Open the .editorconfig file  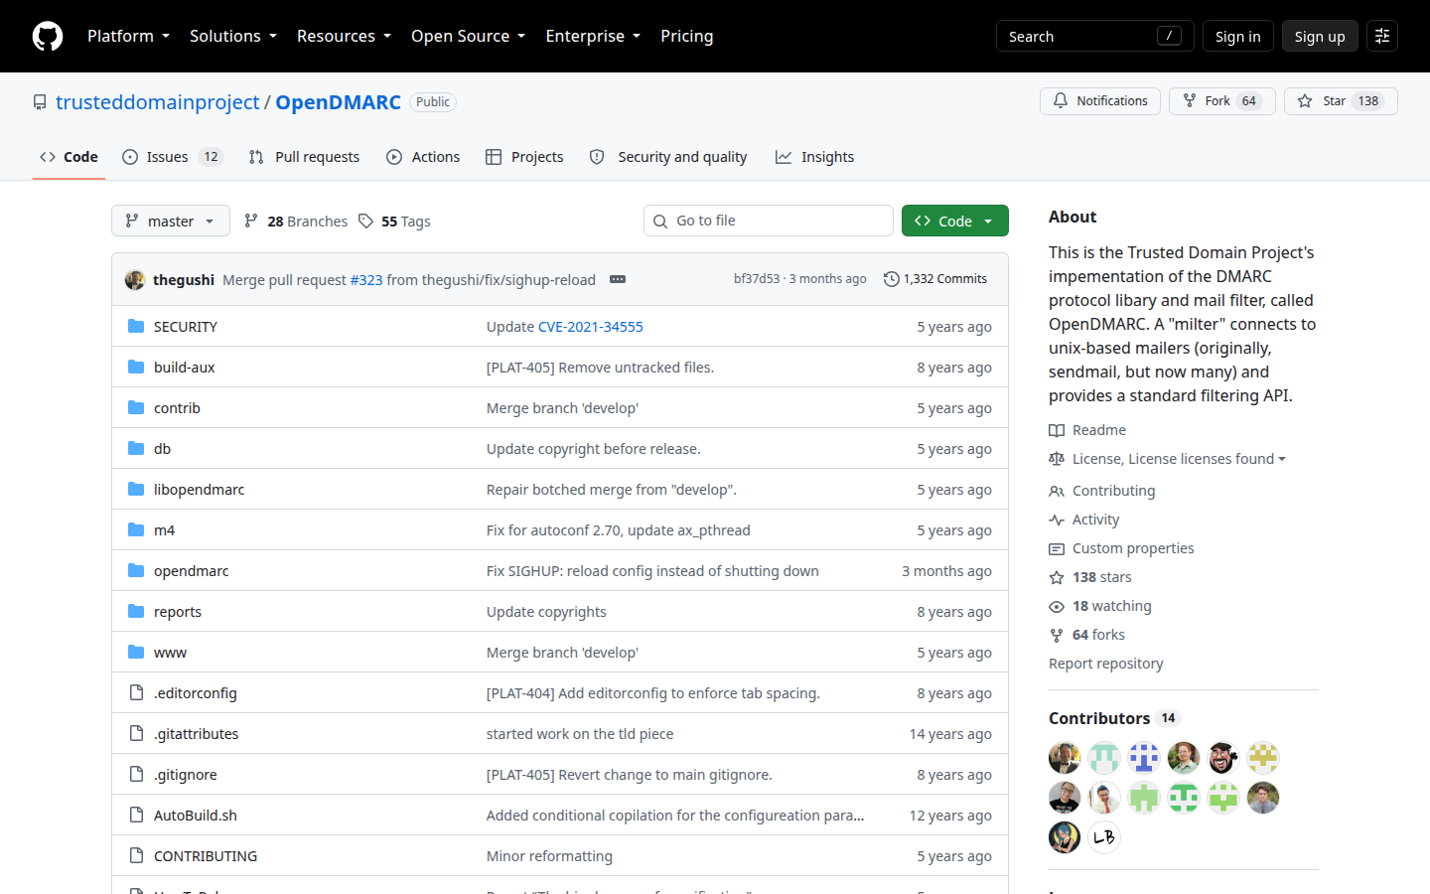(x=196, y=693)
